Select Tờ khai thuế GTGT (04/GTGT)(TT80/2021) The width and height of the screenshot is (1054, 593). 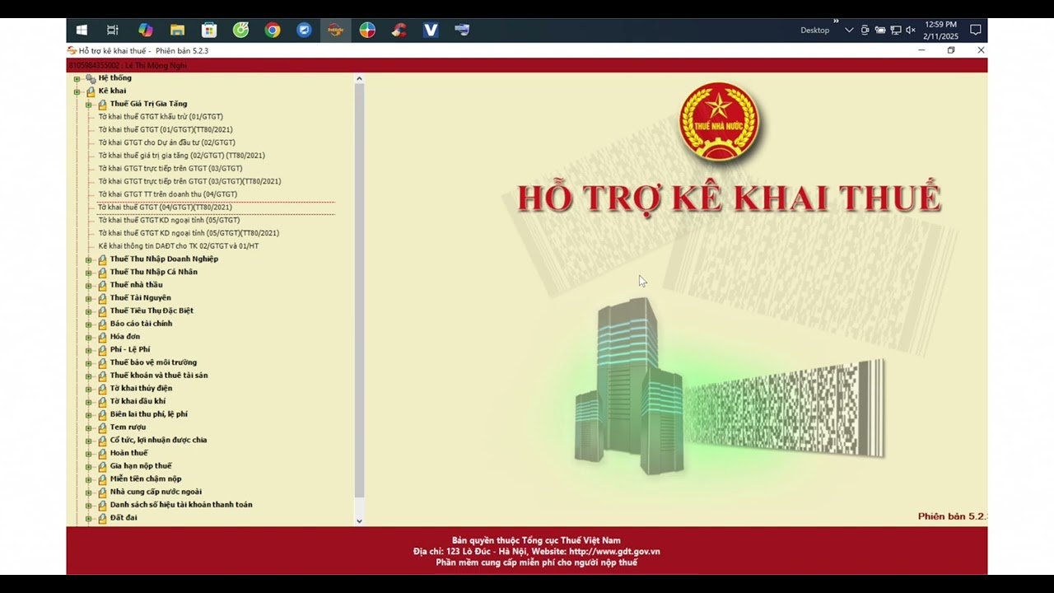click(165, 208)
